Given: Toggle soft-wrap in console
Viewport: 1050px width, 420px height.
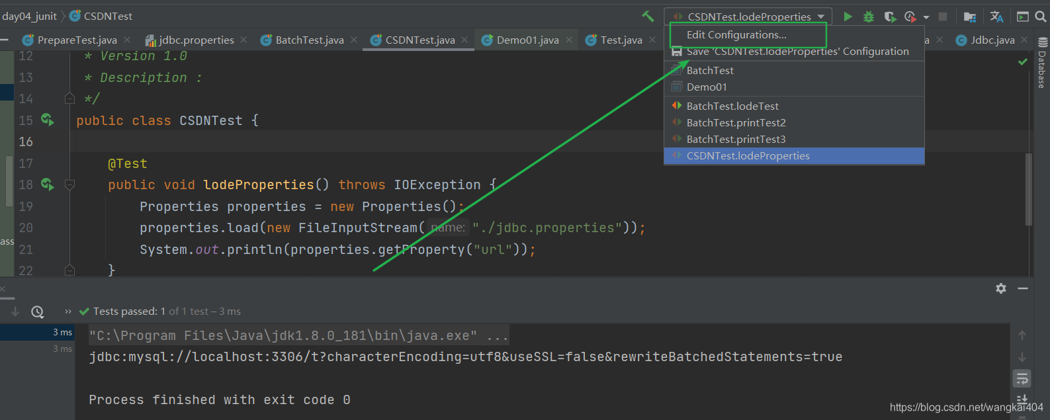Looking at the screenshot, I should tap(1022, 378).
